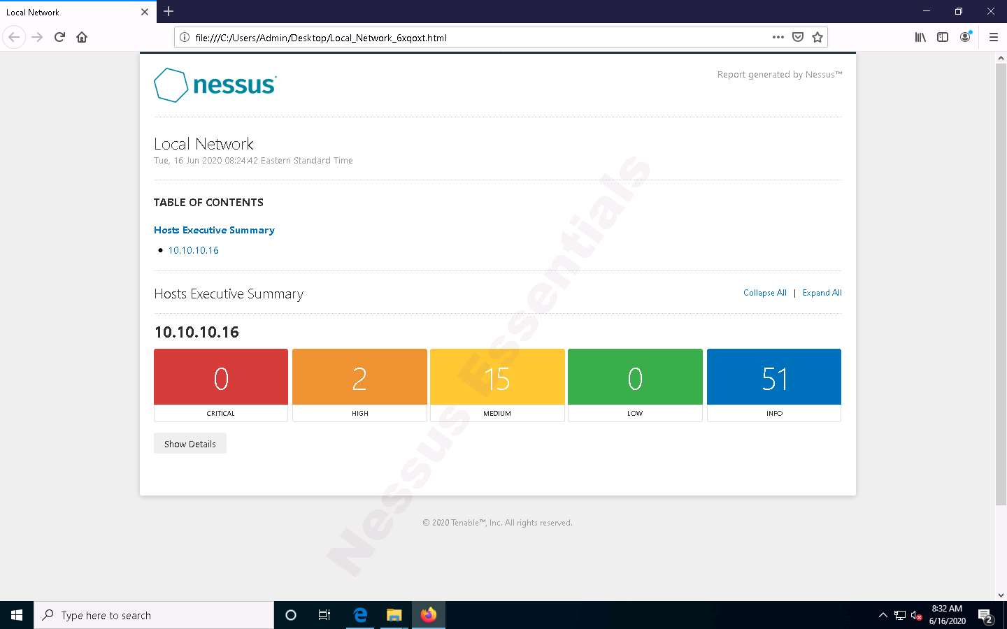The width and height of the screenshot is (1007, 629).
Task: Close the Local Network tab
Action: [144, 12]
